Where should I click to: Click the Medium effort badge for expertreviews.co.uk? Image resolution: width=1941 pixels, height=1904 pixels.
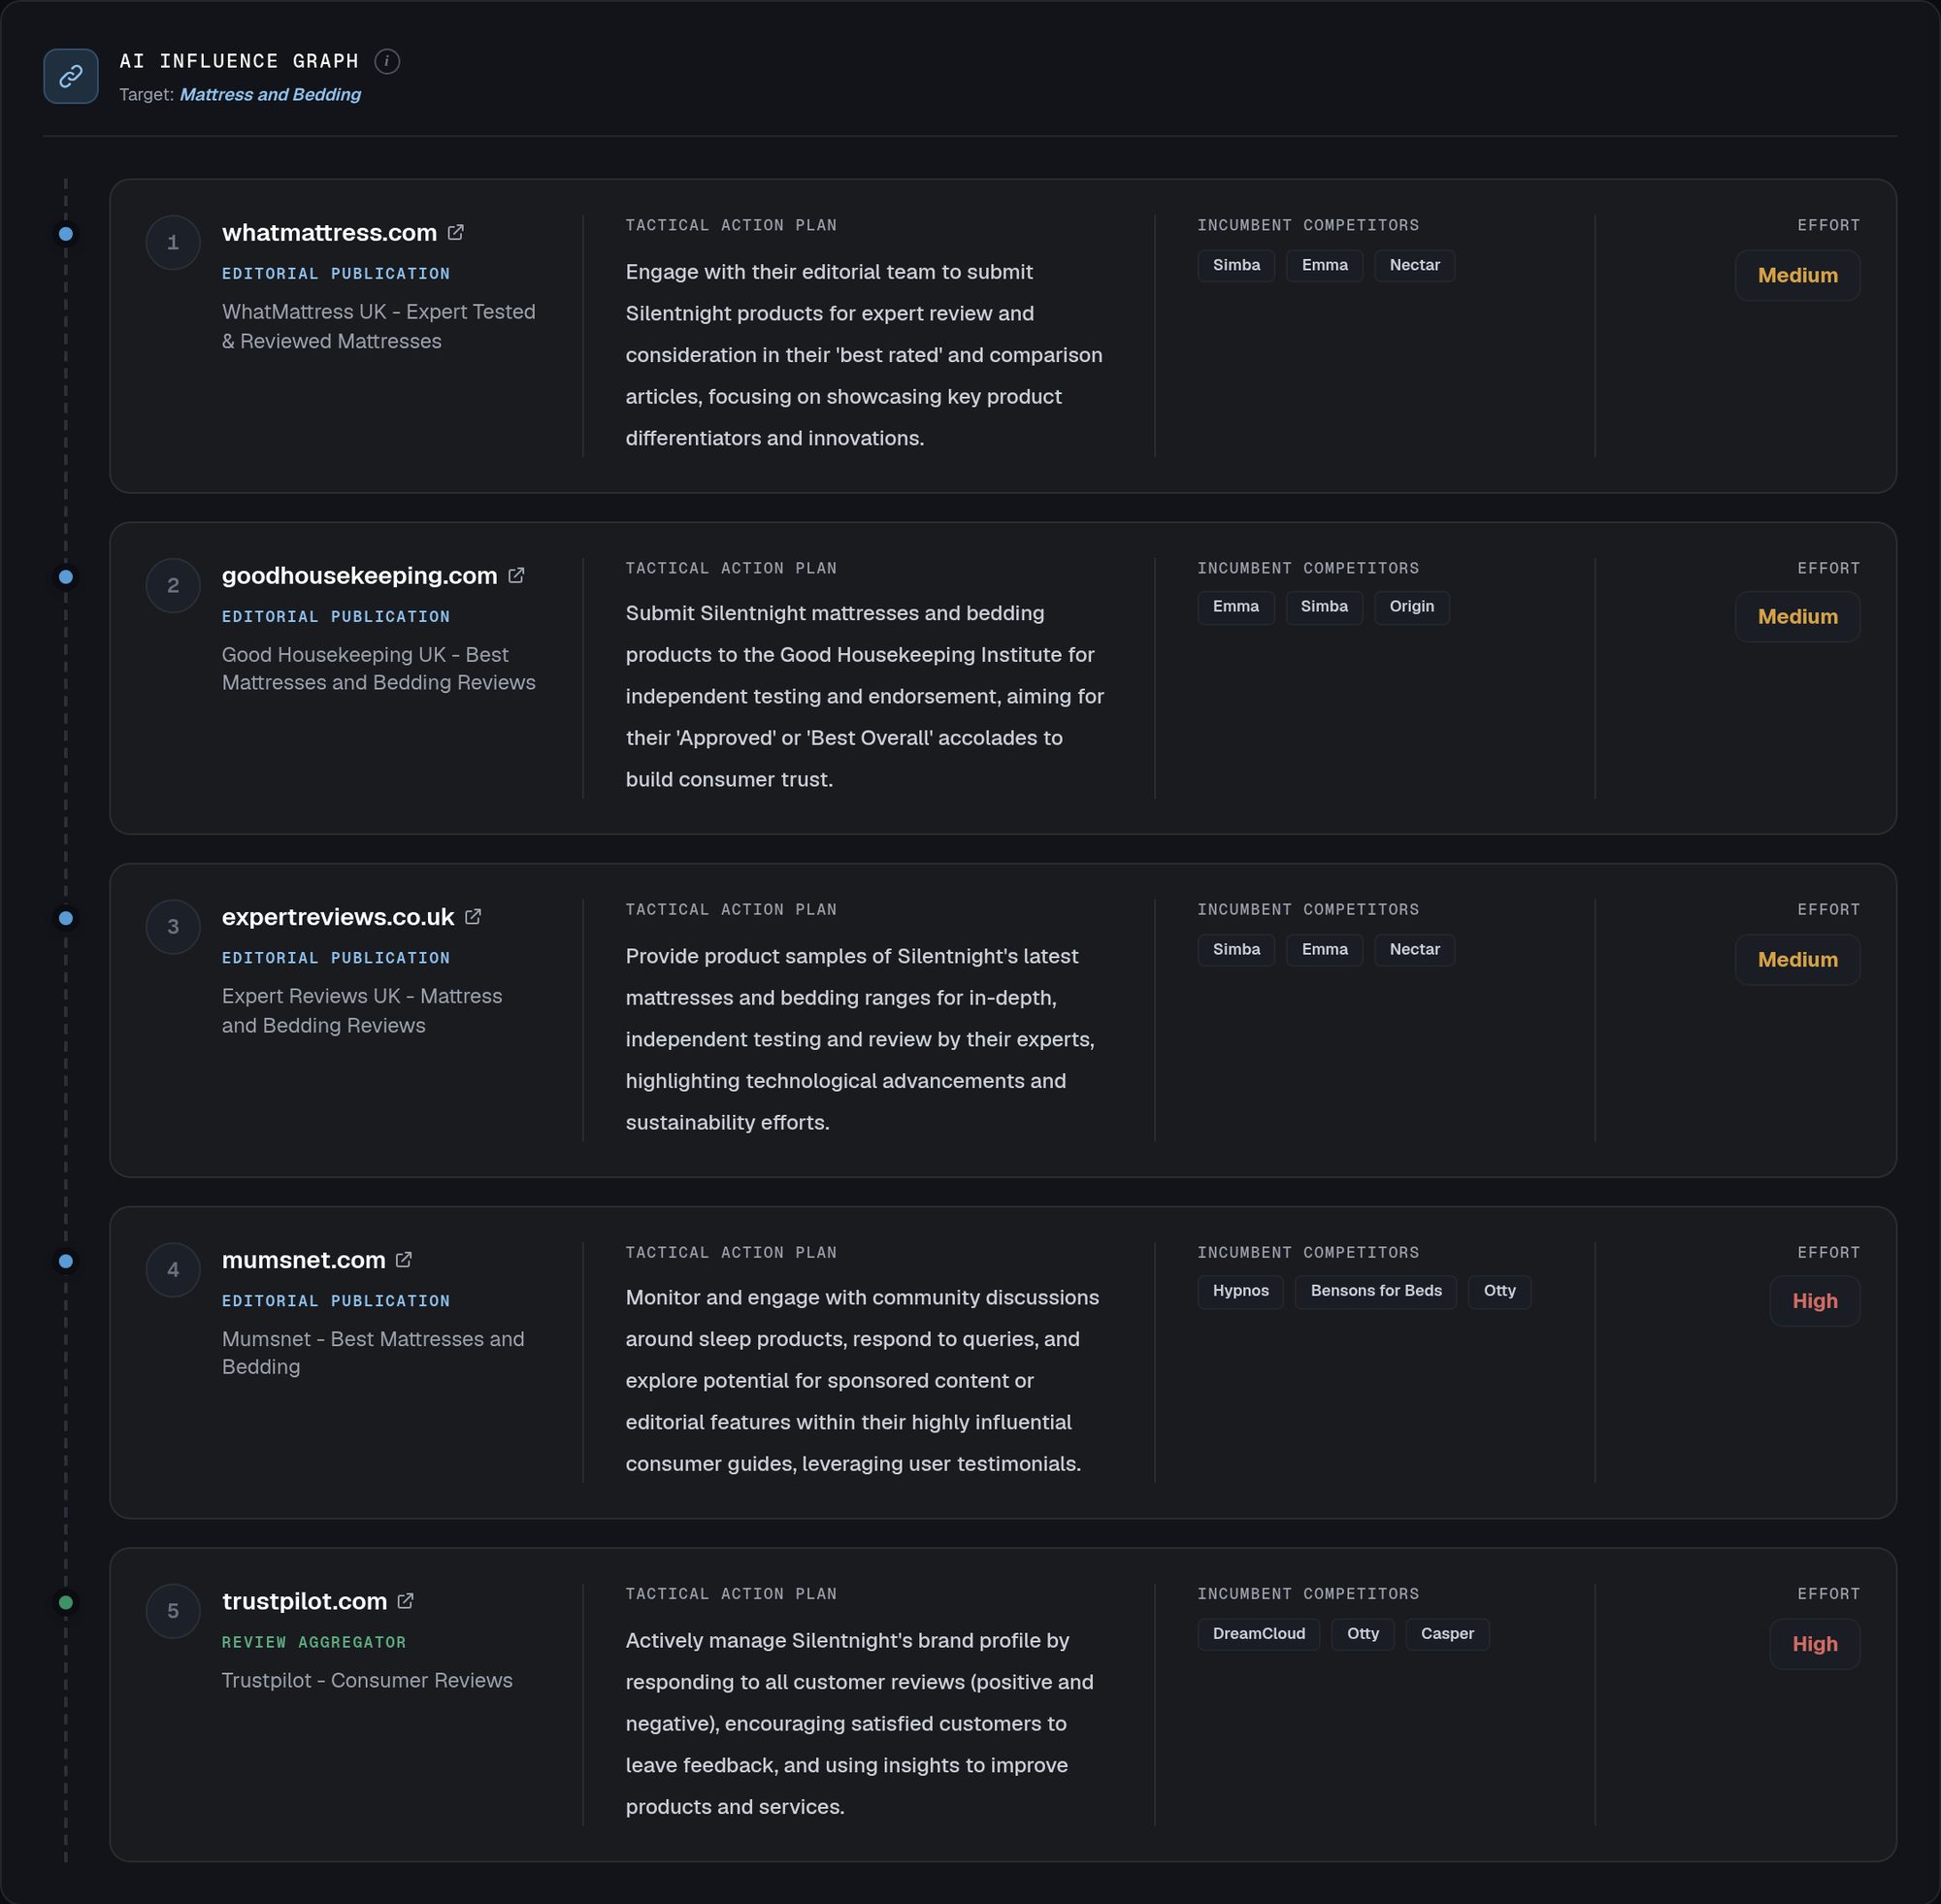(1797, 960)
